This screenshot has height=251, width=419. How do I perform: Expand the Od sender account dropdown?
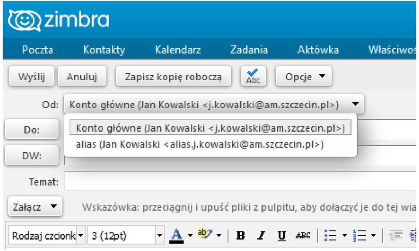[x=214, y=104]
